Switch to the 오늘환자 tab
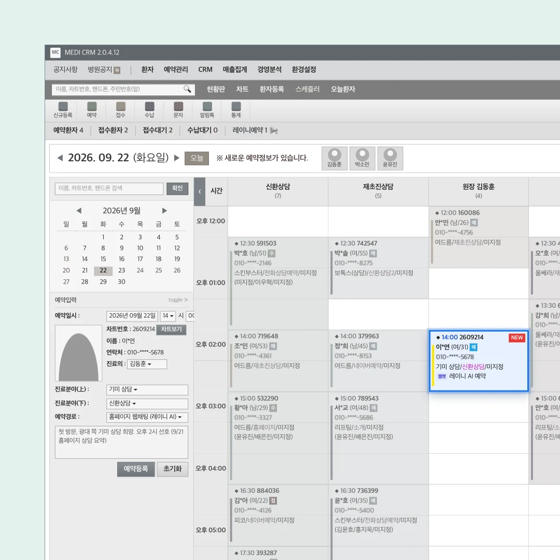This screenshot has width=560, height=560. pos(343,89)
